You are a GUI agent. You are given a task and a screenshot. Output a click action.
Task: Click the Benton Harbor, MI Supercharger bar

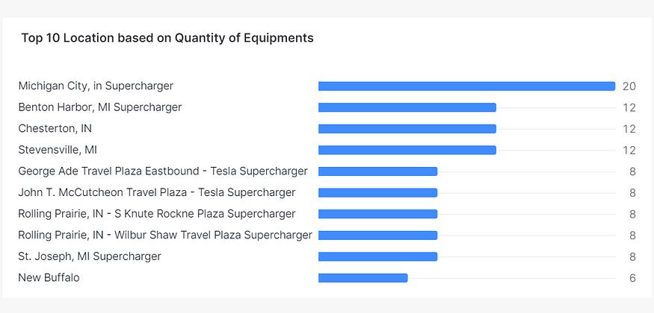pyautogui.click(x=407, y=107)
